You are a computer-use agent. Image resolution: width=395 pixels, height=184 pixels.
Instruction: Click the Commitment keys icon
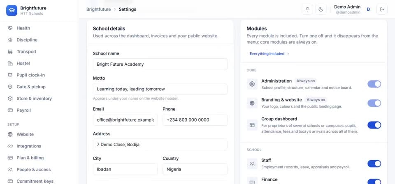(x=10, y=181)
